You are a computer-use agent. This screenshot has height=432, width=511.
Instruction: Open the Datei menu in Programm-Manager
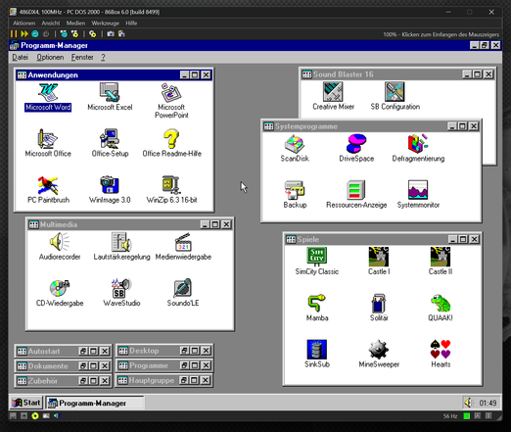20,58
